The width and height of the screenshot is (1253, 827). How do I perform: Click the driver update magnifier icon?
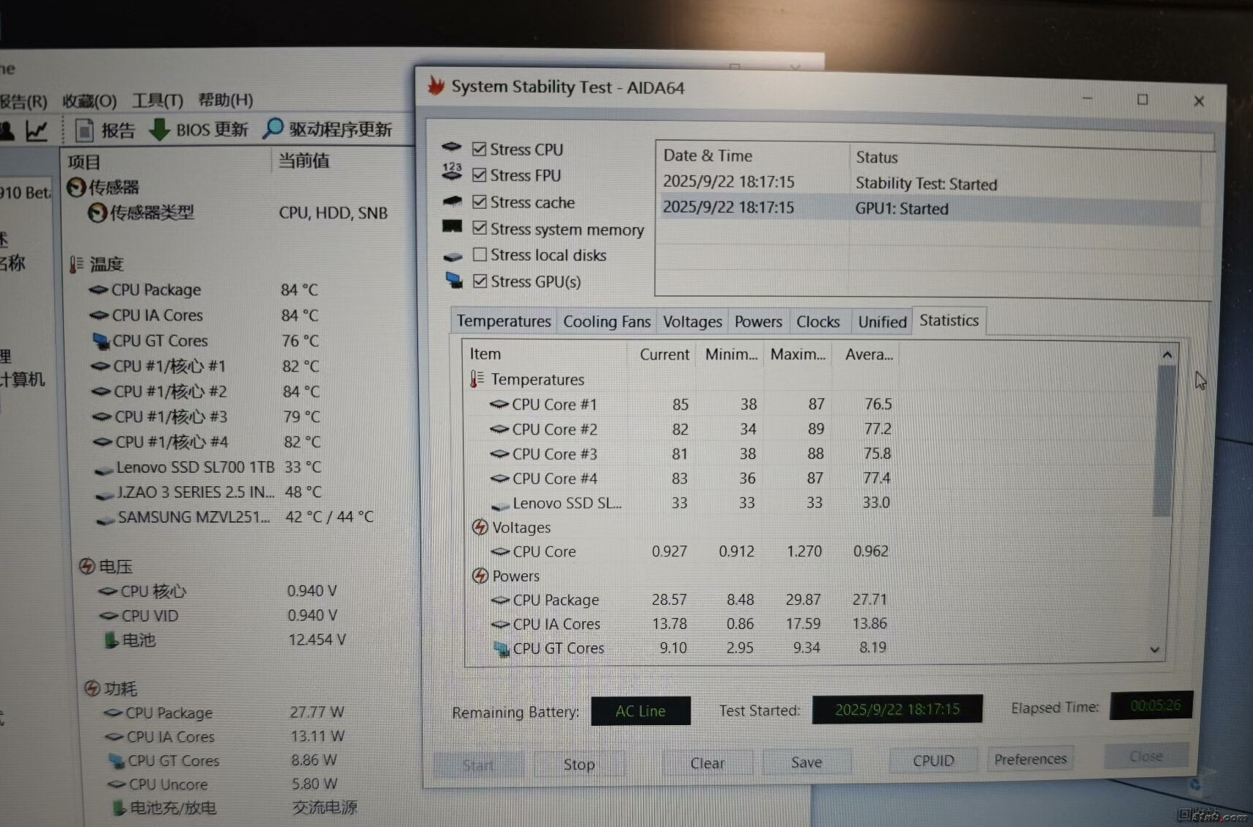tap(273, 128)
